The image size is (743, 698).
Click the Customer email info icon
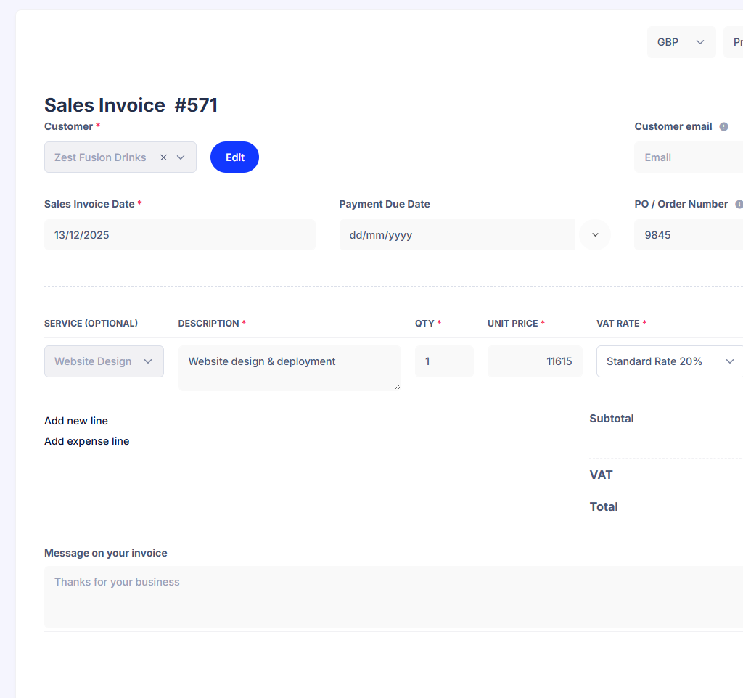coord(723,126)
